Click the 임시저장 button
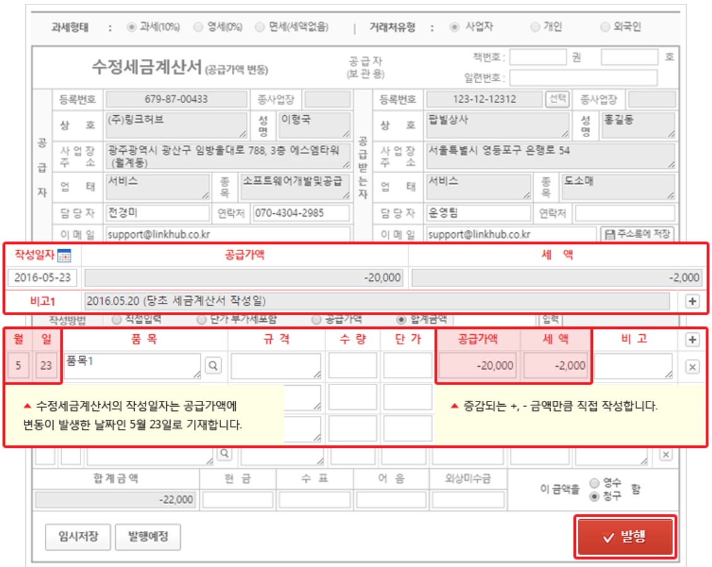 78,537
